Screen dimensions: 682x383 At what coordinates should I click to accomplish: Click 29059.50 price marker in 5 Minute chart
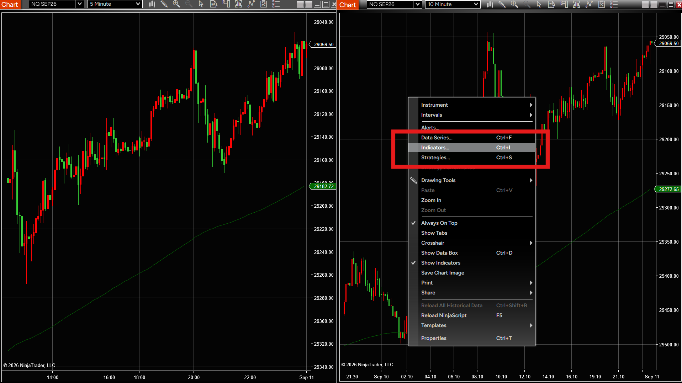point(323,44)
